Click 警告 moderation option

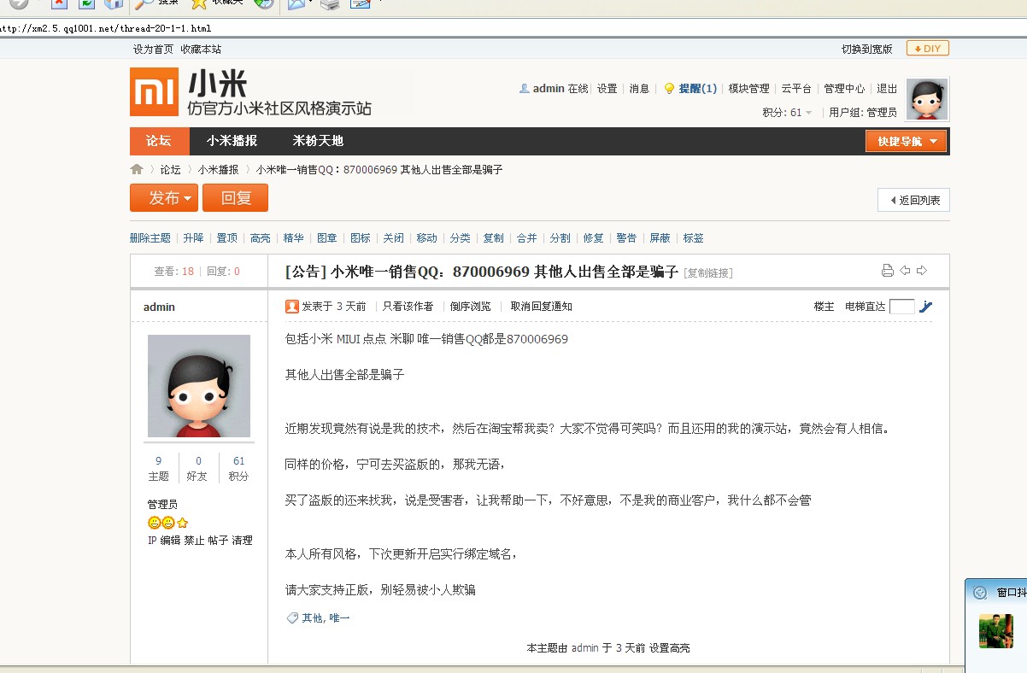click(626, 238)
